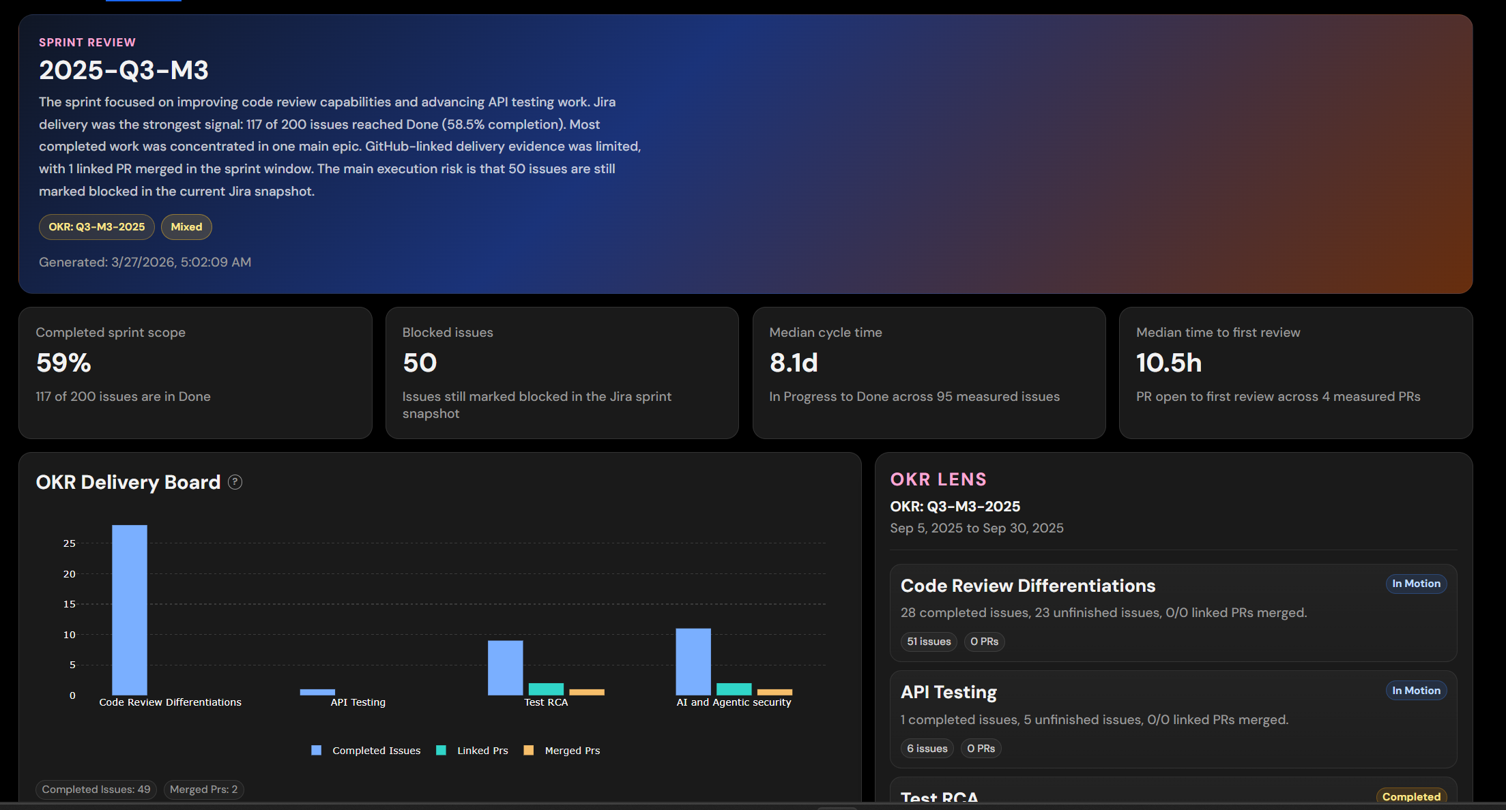Click the AI and Agentic security axis label
The height and width of the screenshot is (810, 1506).
(734, 702)
